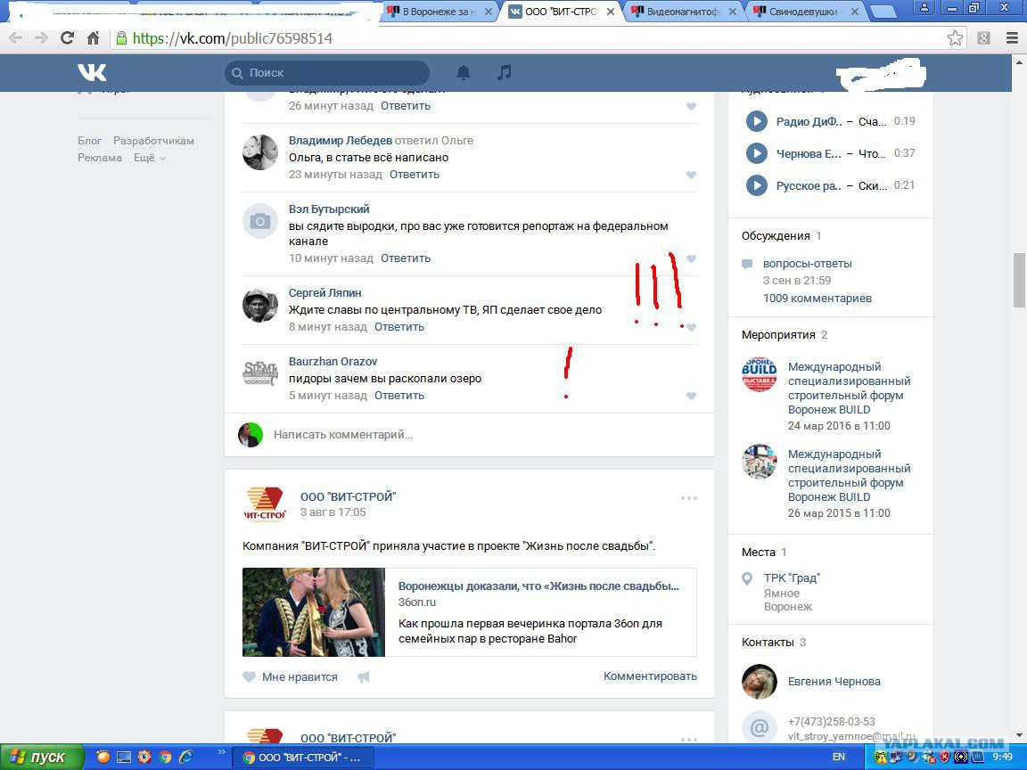Switch the EN language indicator in tray
This screenshot has height=770, width=1027.
pos(838,757)
